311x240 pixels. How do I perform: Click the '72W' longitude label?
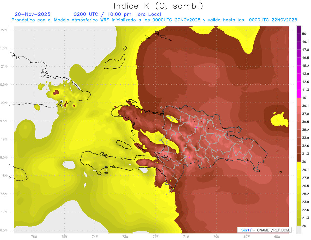(x=155, y=237)
